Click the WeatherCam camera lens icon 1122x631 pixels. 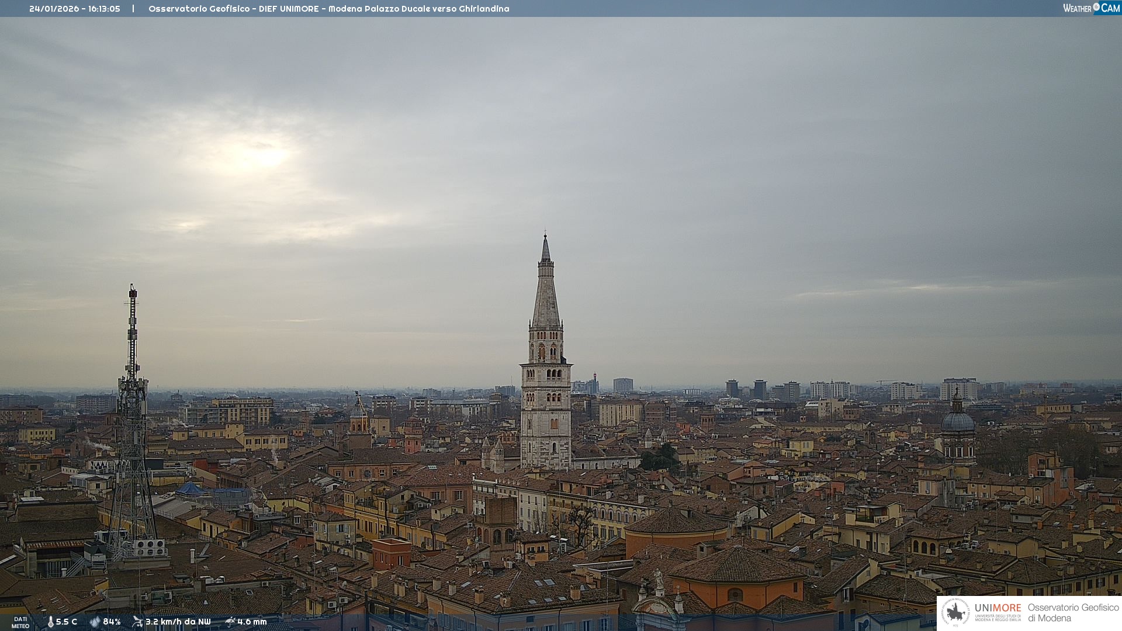click(1096, 7)
